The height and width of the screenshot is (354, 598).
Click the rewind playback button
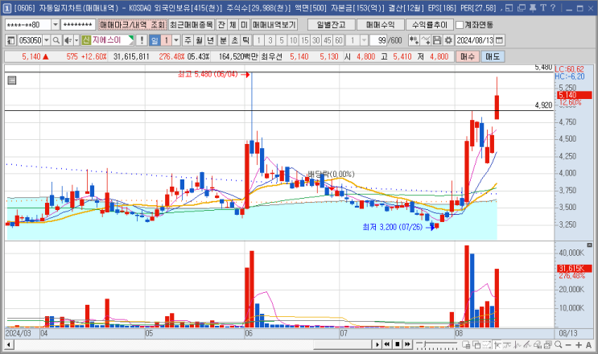(386, 344)
